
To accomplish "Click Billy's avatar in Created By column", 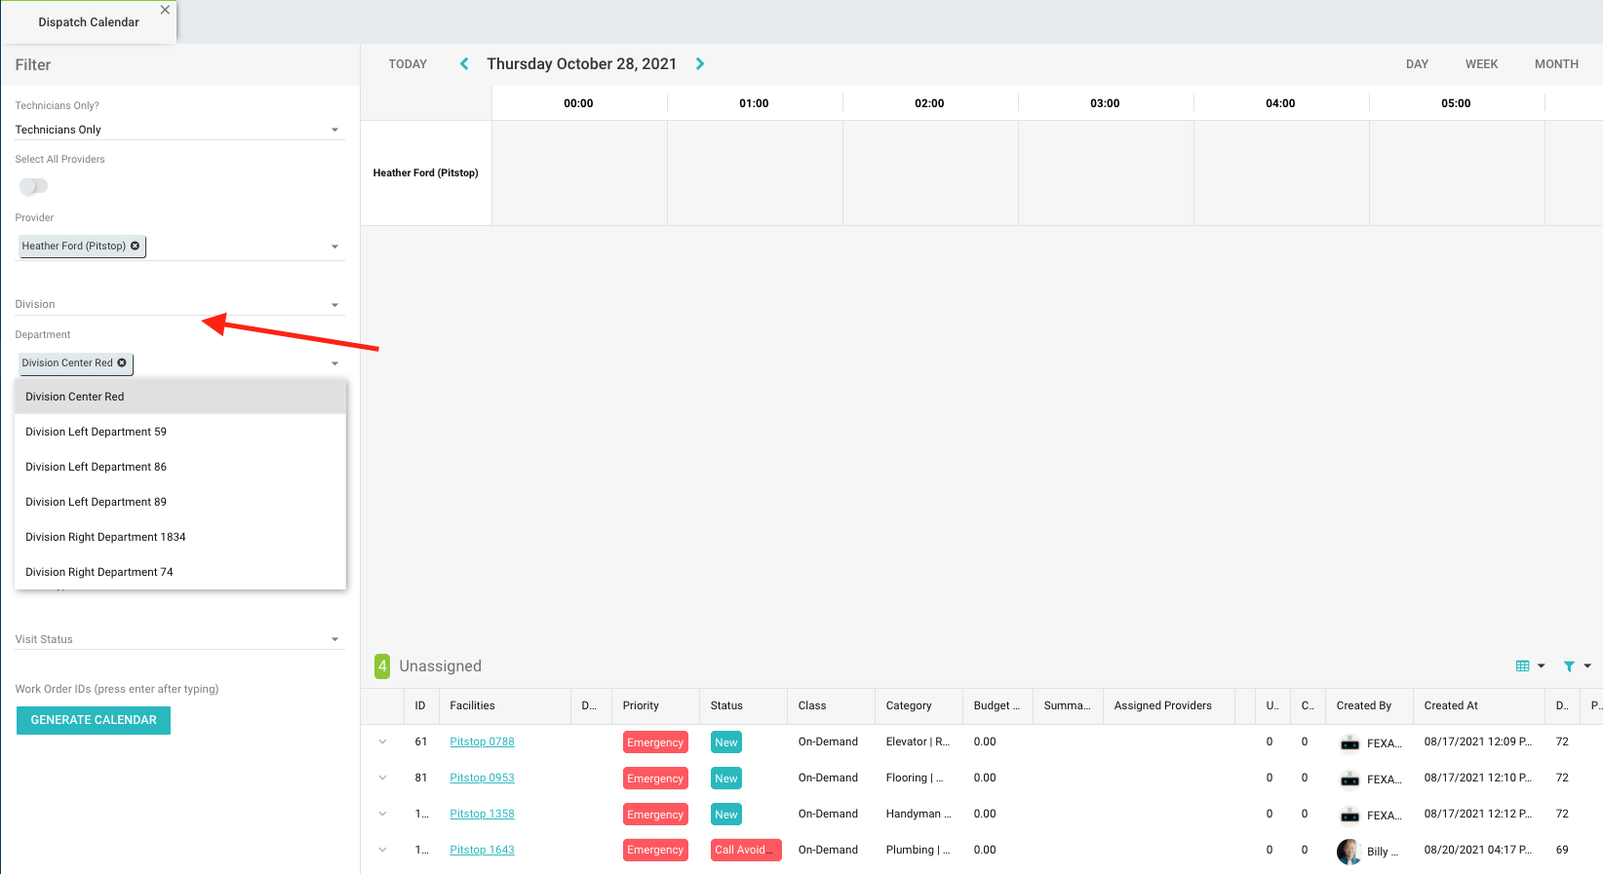I will click(x=1349, y=851).
